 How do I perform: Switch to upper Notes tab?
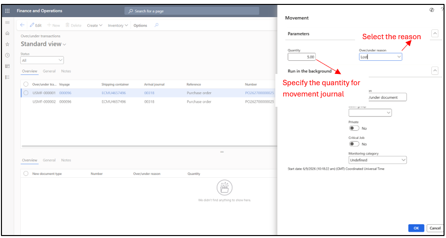[66, 71]
